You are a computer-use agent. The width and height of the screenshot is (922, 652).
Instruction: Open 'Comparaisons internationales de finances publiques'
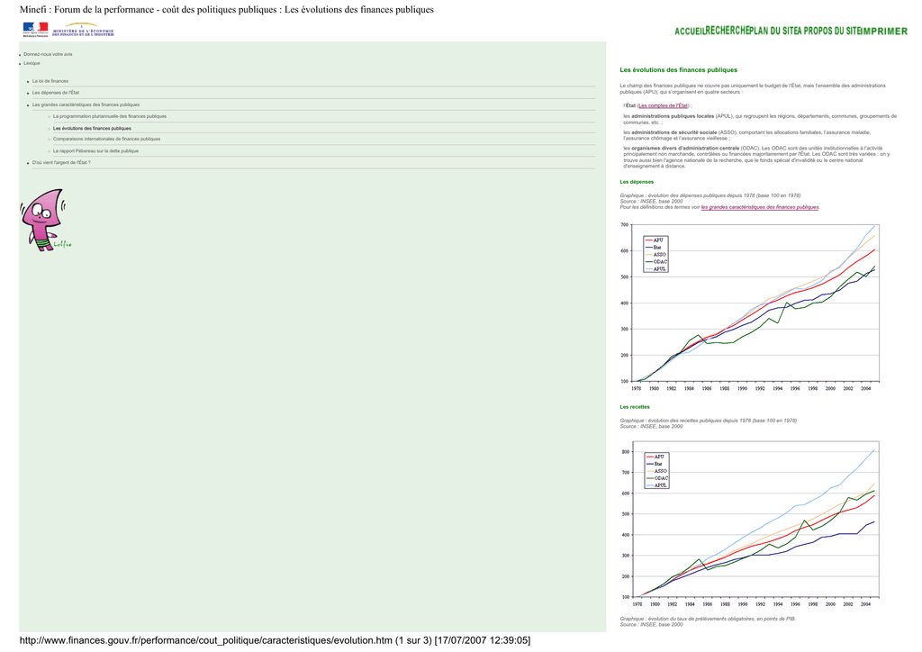pos(106,139)
